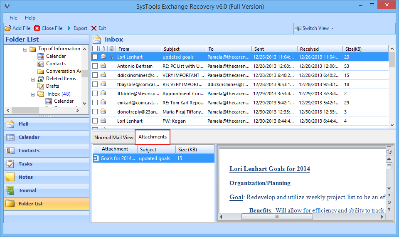Click the email list's vertical scrollbar thumb
399x237 pixels.
pyautogui.click(x=392, y=60)
